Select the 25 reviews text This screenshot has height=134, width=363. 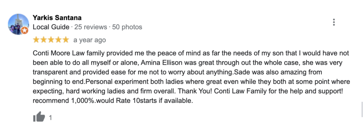click(90, 27)
